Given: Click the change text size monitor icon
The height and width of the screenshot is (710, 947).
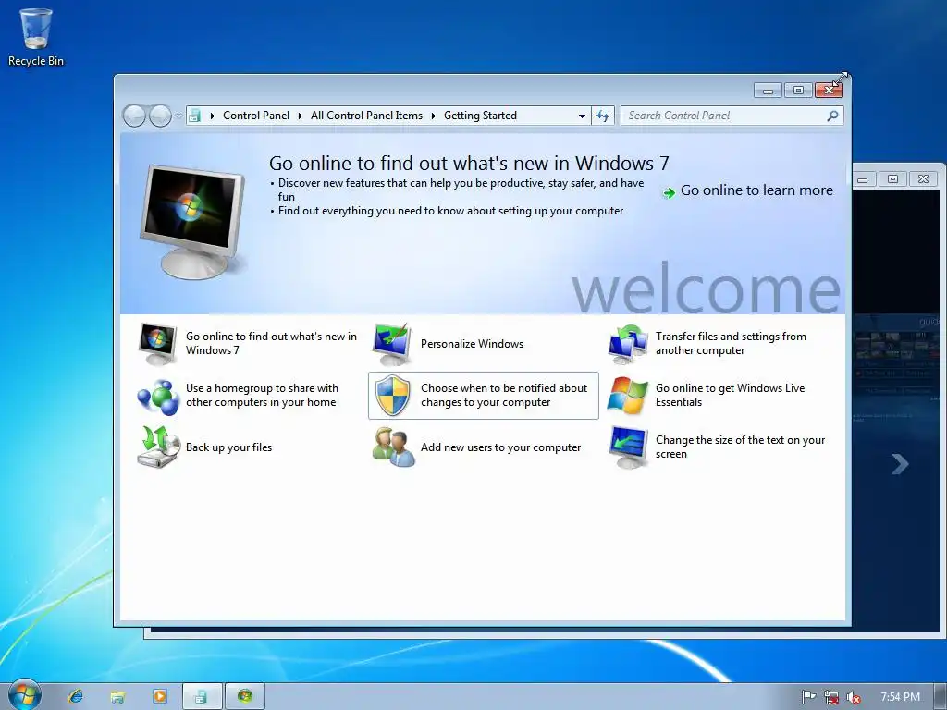Looking at the screenshot, I should [x=628, y=447].
